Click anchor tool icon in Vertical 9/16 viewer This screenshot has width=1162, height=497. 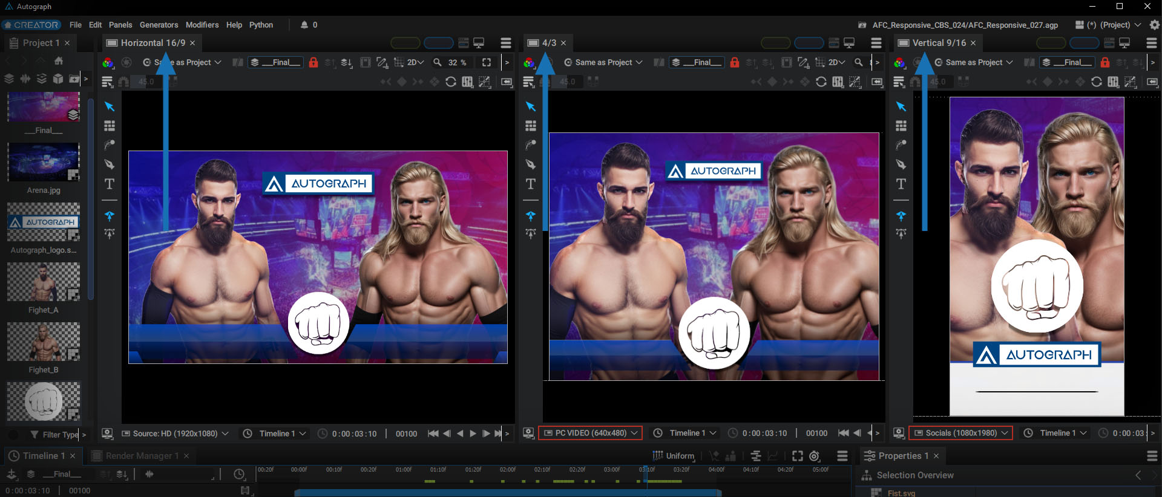click(901, 216)
